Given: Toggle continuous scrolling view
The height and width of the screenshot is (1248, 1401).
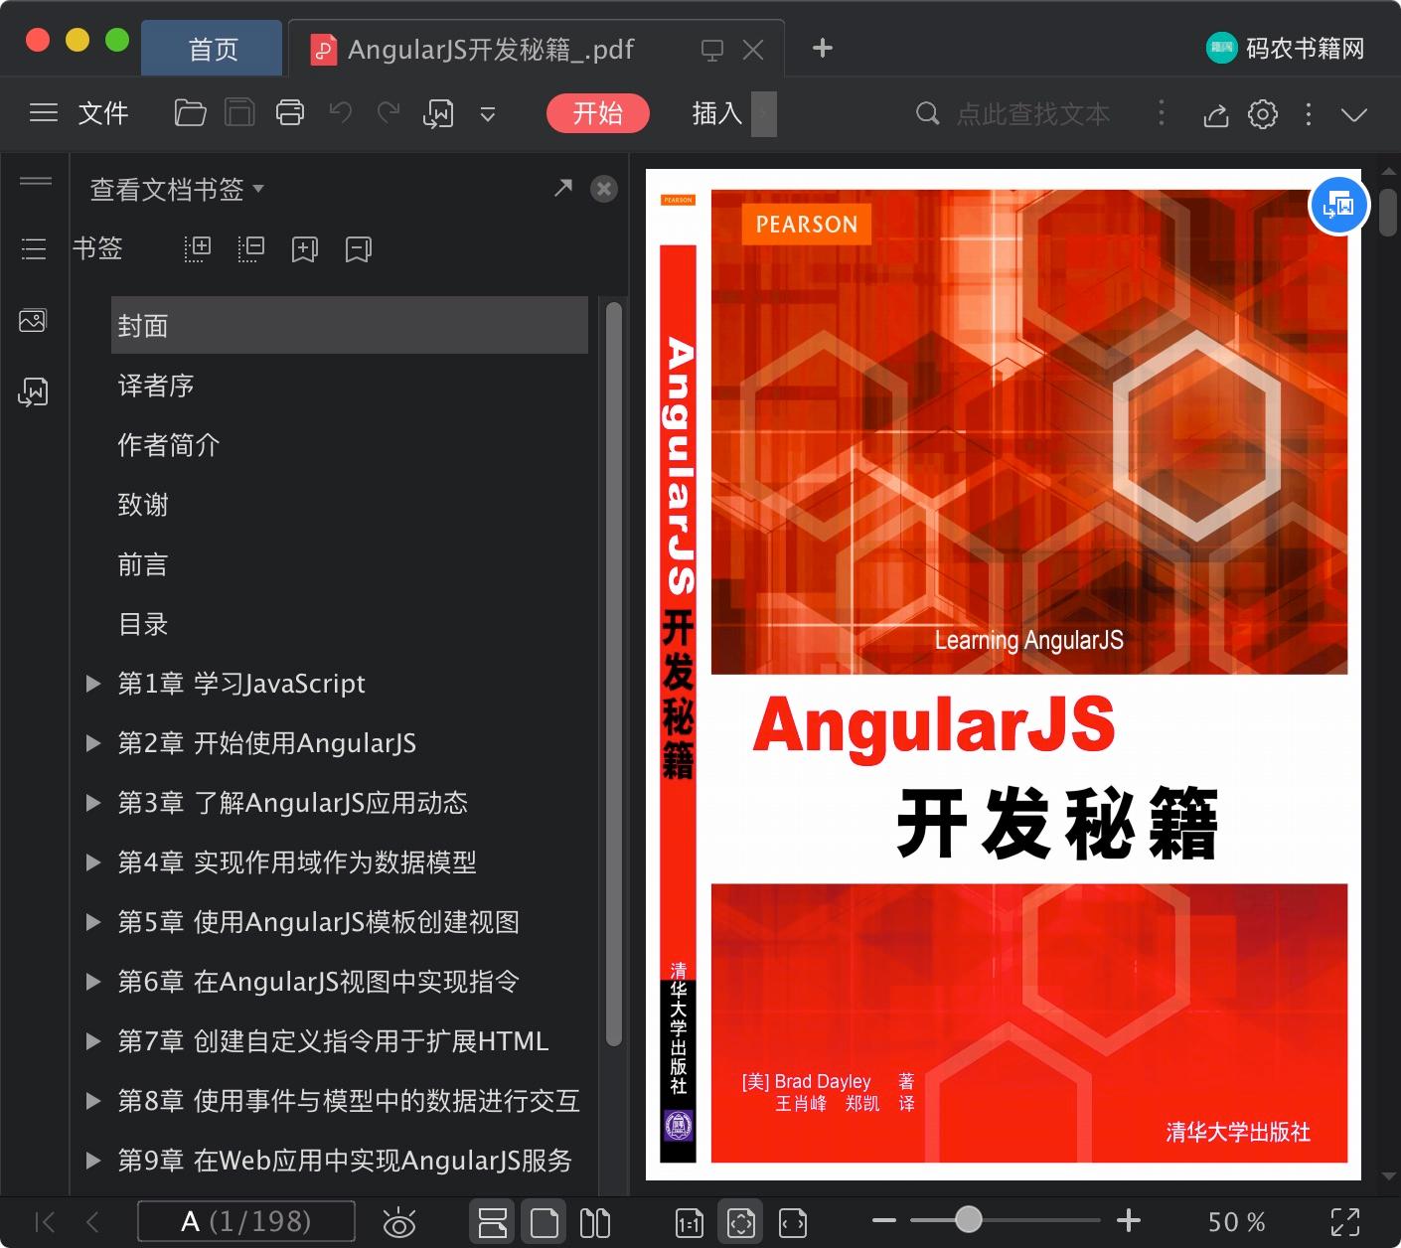Looking at the screenshot, I should (493, 1222).
